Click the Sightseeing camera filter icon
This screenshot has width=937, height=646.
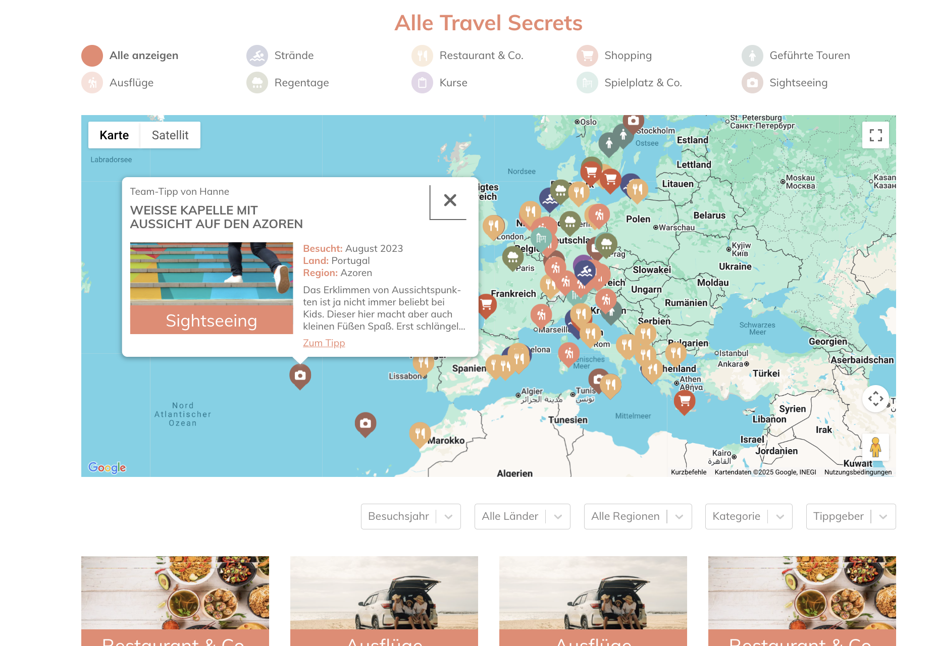pos(752,83)
